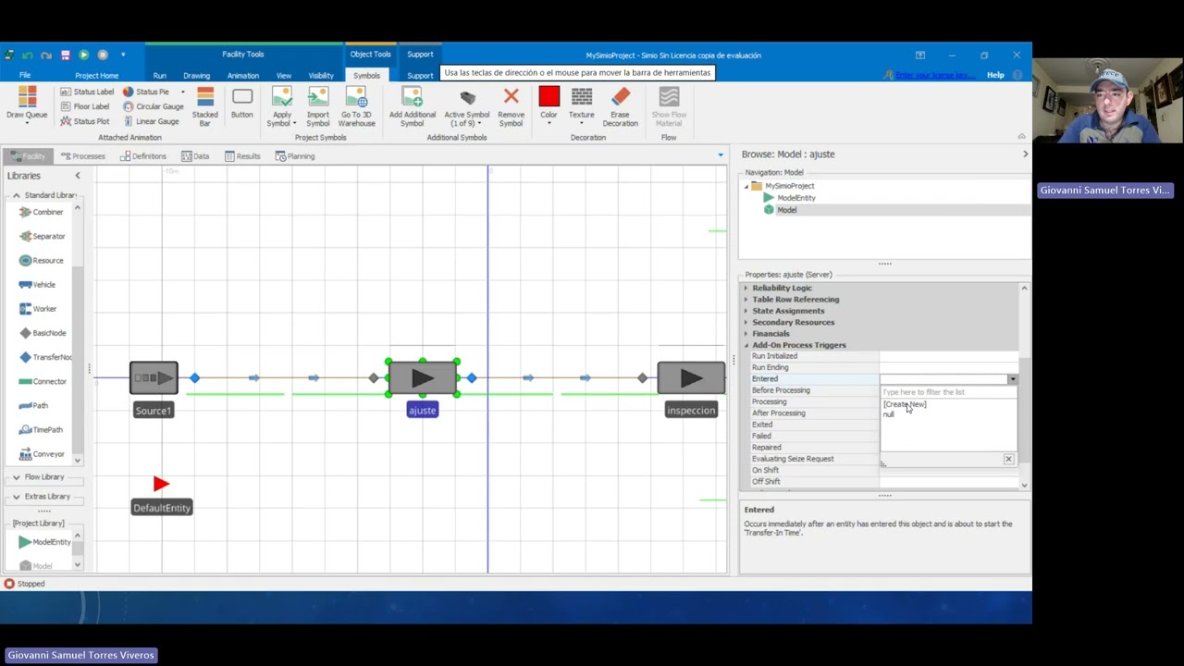Viewport: 1184px width, 666px height.
Task: Select Conveyor link in library
Action: click(43, 453)
